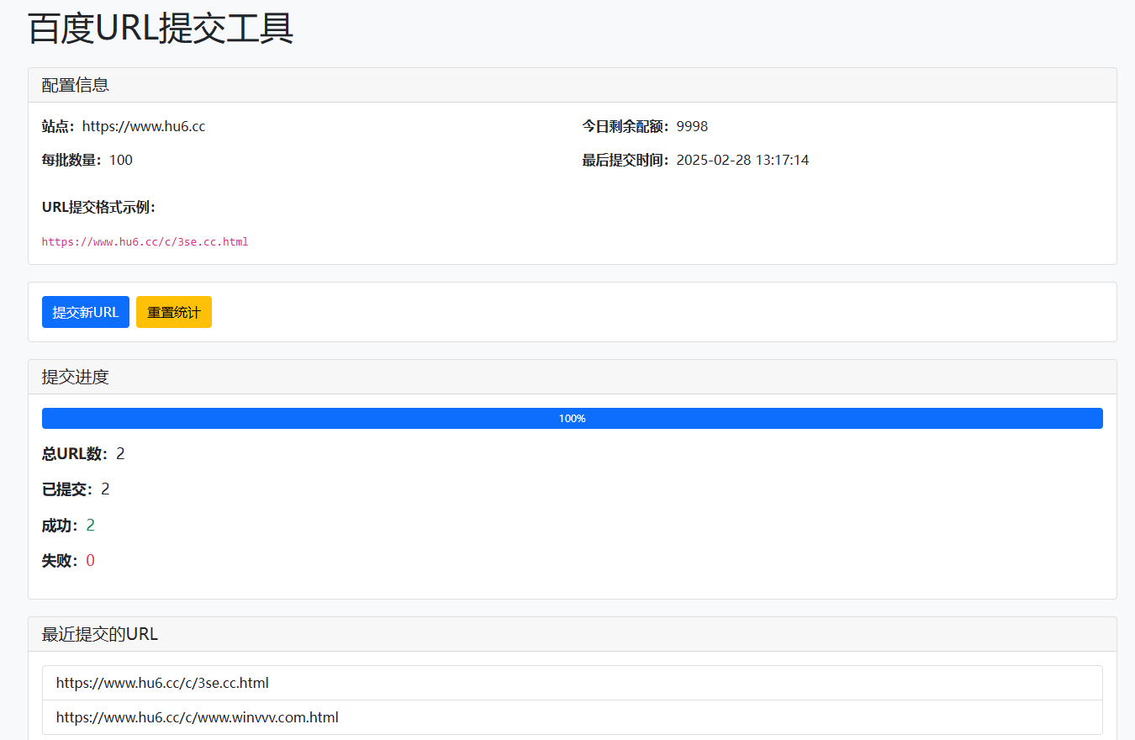Open the example URL https://www.hu6.cc/c/3se.cc.html
1135x740 pixels.
[x=145, y=241]
